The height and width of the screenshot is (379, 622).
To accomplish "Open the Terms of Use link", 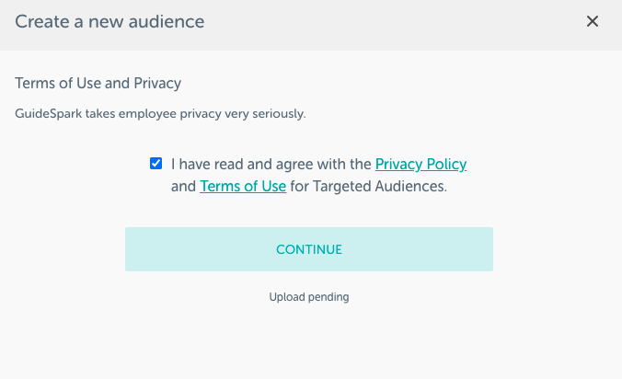I will [x=243, y=187].
